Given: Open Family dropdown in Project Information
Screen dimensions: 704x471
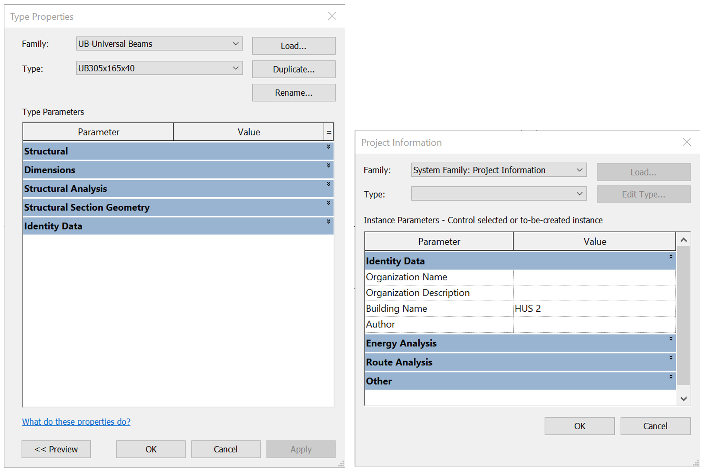Looking at the screenshot, I should 499,170.
